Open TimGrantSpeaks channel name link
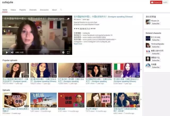The image size is (170, 116). [158, 44]
